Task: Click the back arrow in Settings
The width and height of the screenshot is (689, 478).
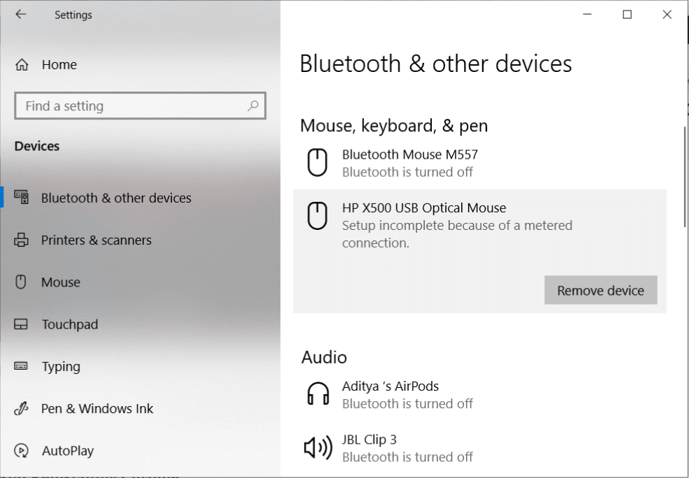Action: (21, 15)
